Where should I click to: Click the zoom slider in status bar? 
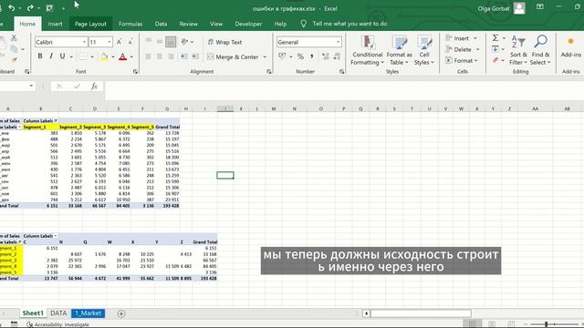point(546,324)
